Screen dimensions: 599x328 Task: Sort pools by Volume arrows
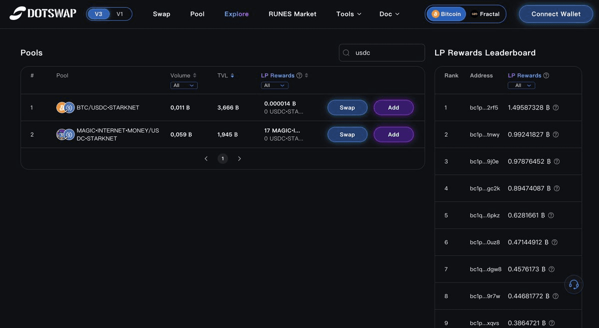click(x=194, y=75)
